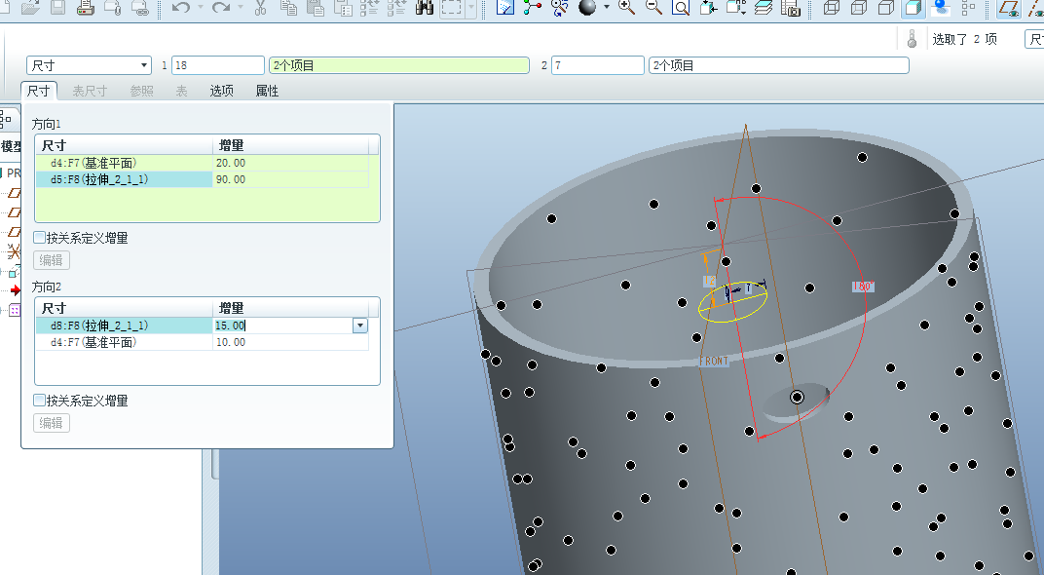This screenshot has height=575, width=1044.
Task: Copy the selection via toolbar
Action: tap(288, 8)
